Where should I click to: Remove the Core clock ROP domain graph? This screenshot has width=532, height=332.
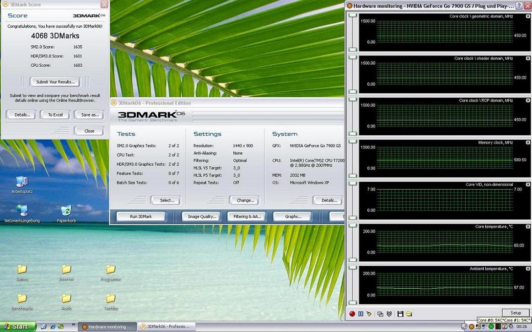point(528,100)
